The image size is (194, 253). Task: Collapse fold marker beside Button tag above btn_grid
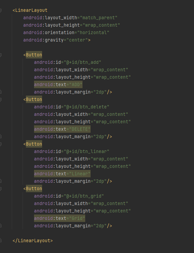pyautogui.click(x=0, y=189)
